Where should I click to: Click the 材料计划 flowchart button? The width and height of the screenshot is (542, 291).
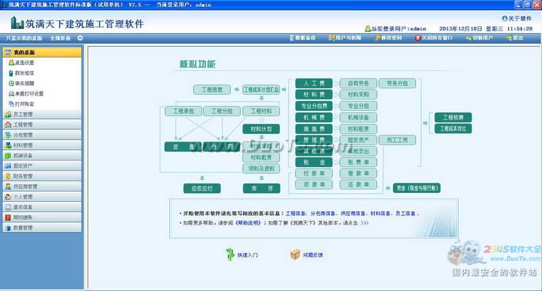click(x=262, y=129)
